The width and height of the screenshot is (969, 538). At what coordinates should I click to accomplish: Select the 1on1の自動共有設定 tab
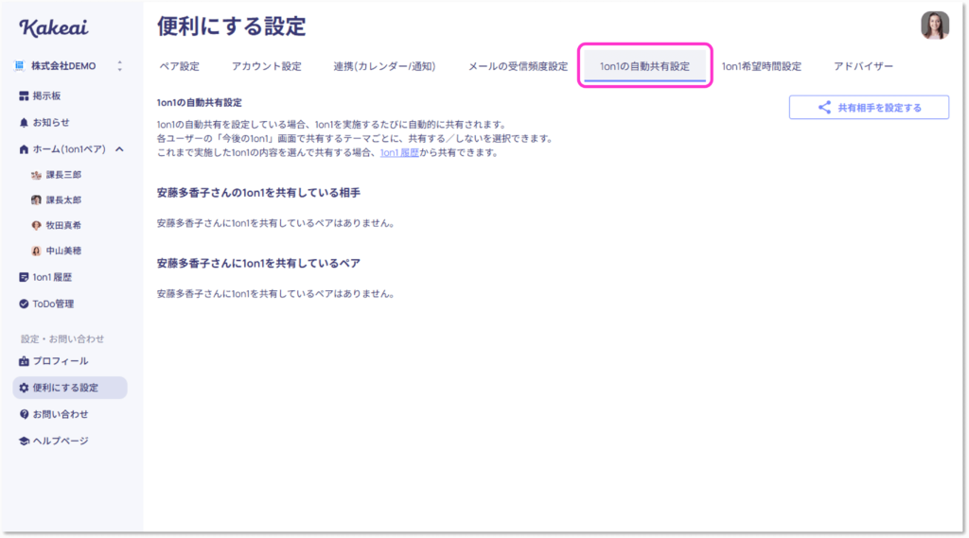click(x=644, y=66)
